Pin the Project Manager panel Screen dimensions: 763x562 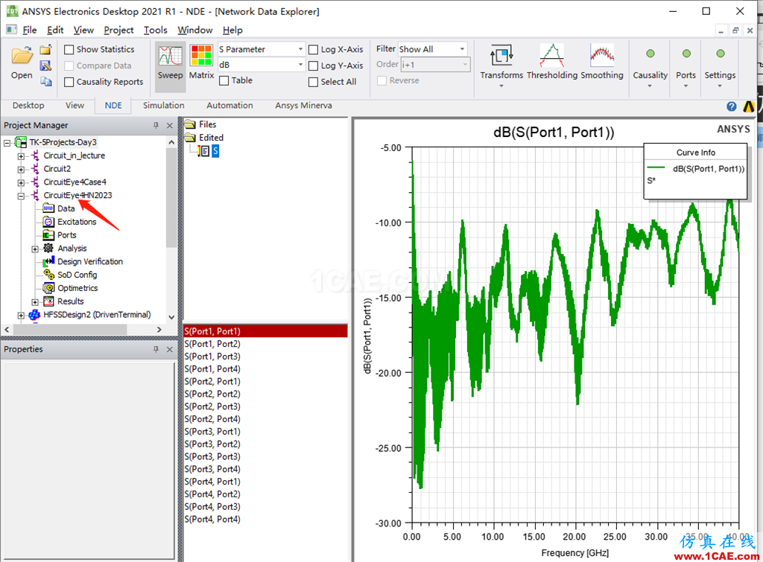point(156,126)
